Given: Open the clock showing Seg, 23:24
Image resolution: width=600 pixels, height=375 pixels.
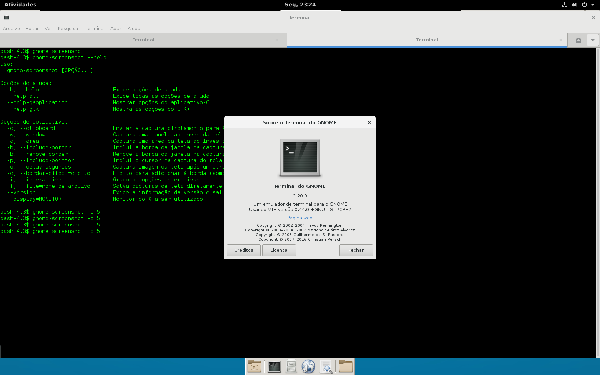Looking at the screenshot, I should pyautogui.click(x=300, y=5).
